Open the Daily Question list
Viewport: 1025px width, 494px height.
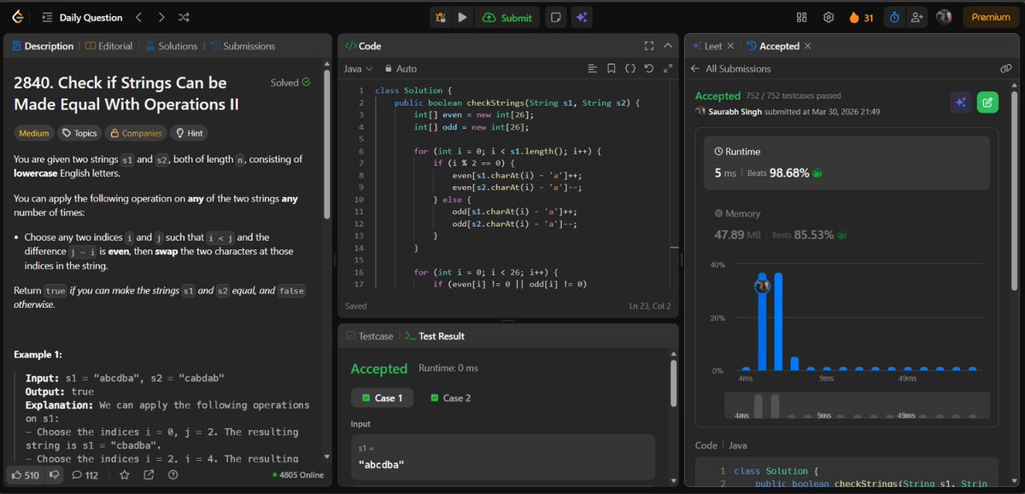point(81,17)
